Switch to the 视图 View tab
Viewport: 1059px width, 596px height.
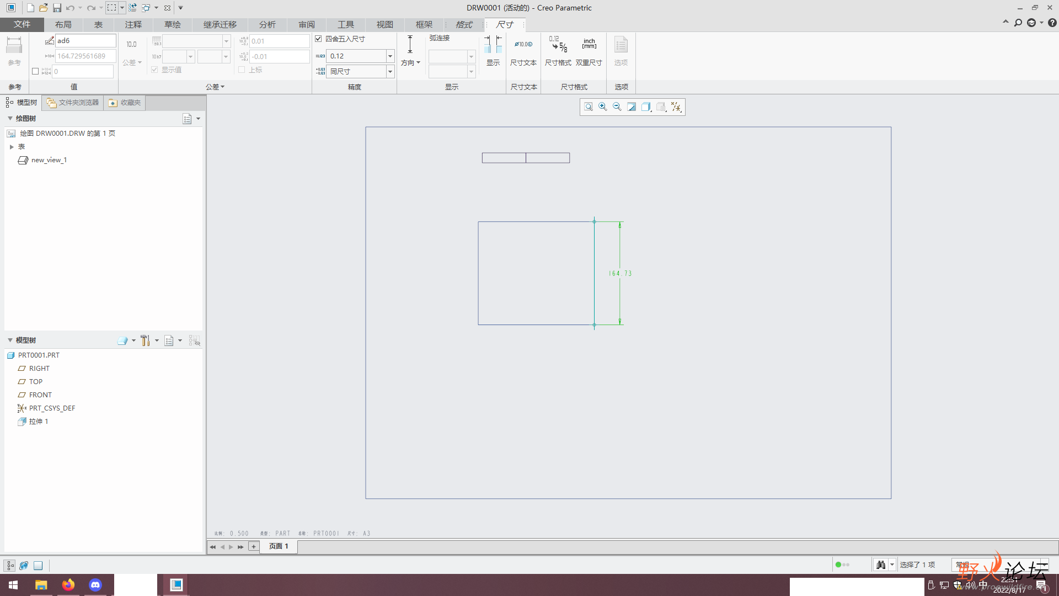[385, 24]
